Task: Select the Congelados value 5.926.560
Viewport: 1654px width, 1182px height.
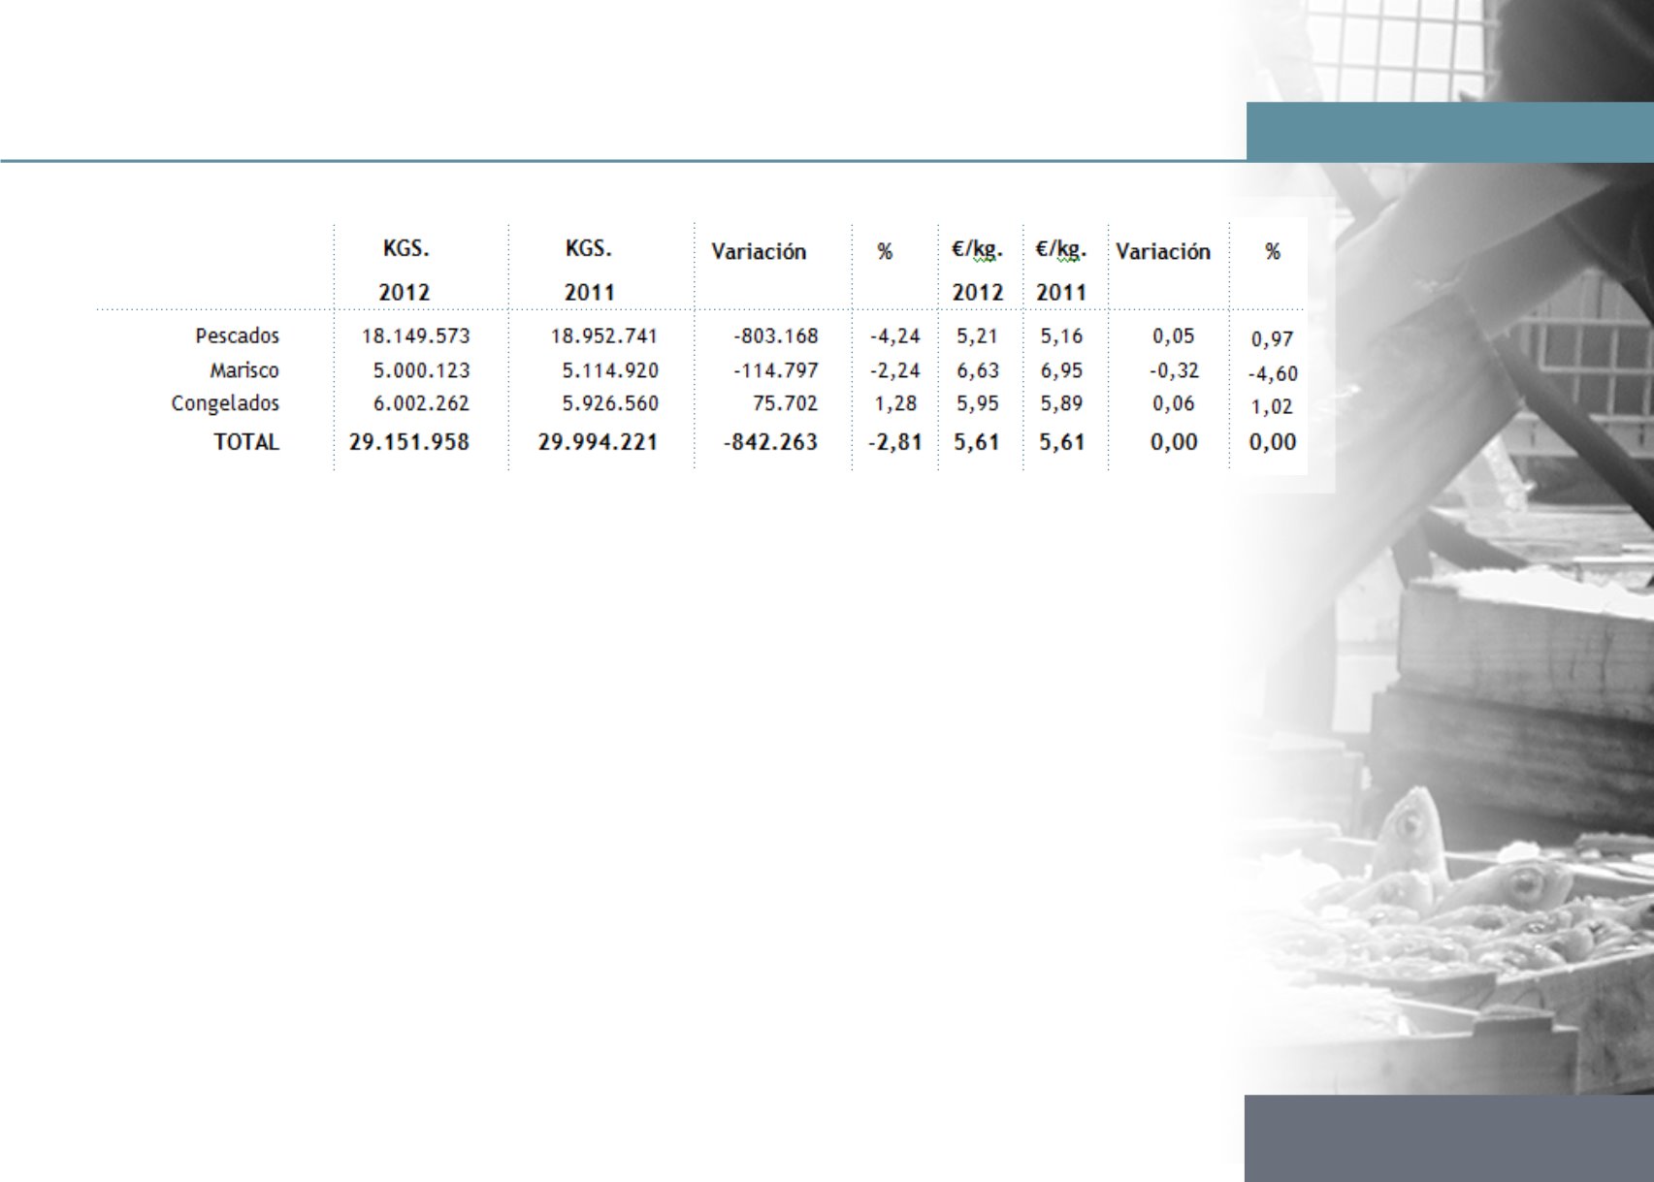Action: (x=610, y=403)
